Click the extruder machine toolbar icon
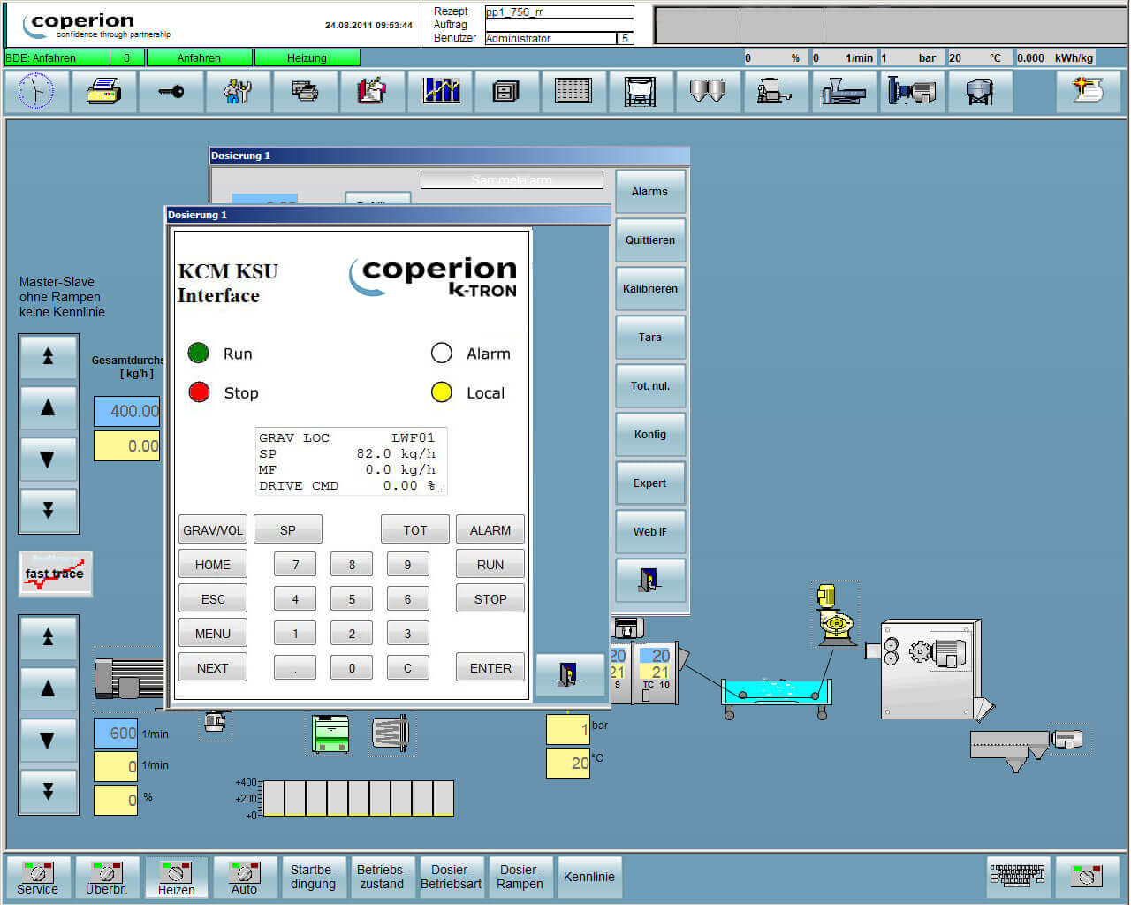This screenshot has width=1131, height=905. (843, 91)
